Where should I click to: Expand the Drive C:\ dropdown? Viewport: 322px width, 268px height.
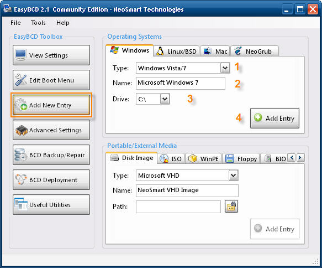pos(165,99)
